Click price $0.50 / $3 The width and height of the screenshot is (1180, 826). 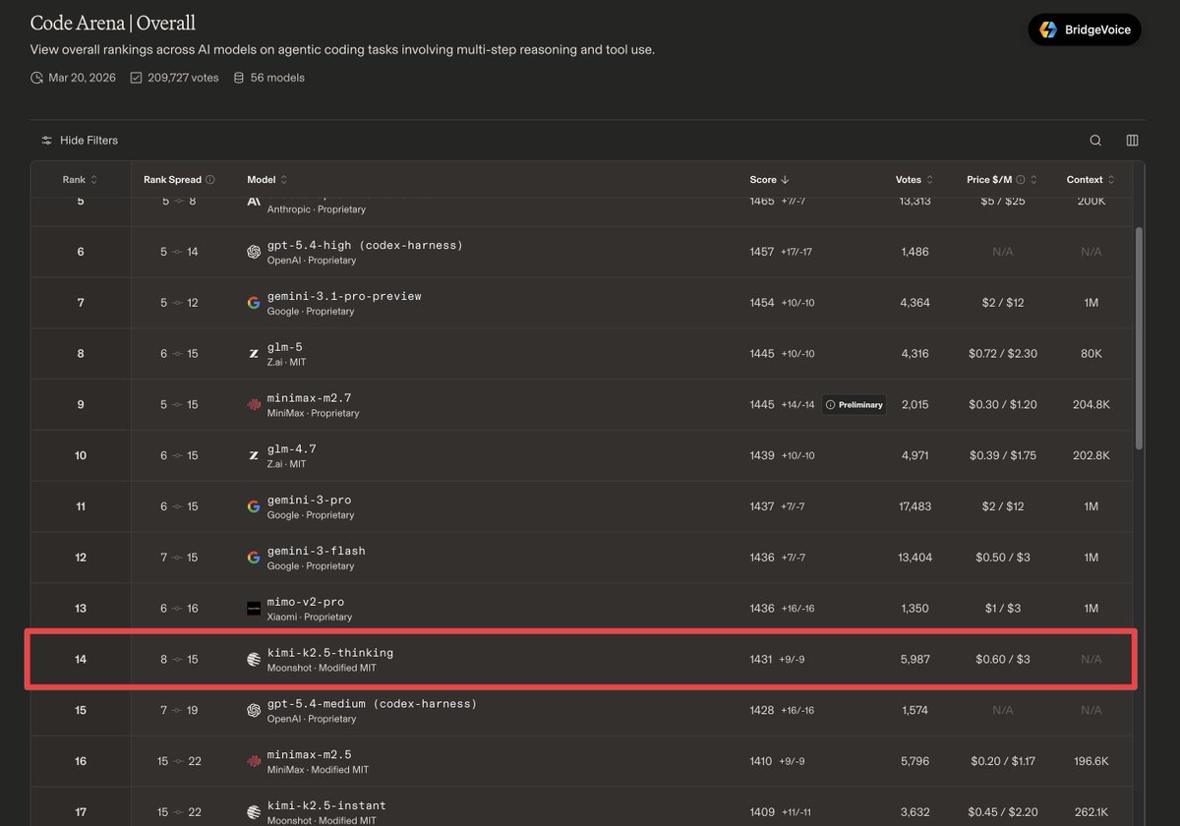click(x=1003, y=558)
